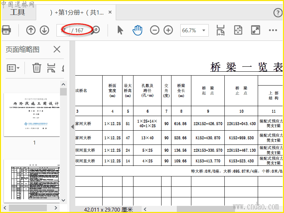Switch to the 工具 tab

click(x=17, y=12)
